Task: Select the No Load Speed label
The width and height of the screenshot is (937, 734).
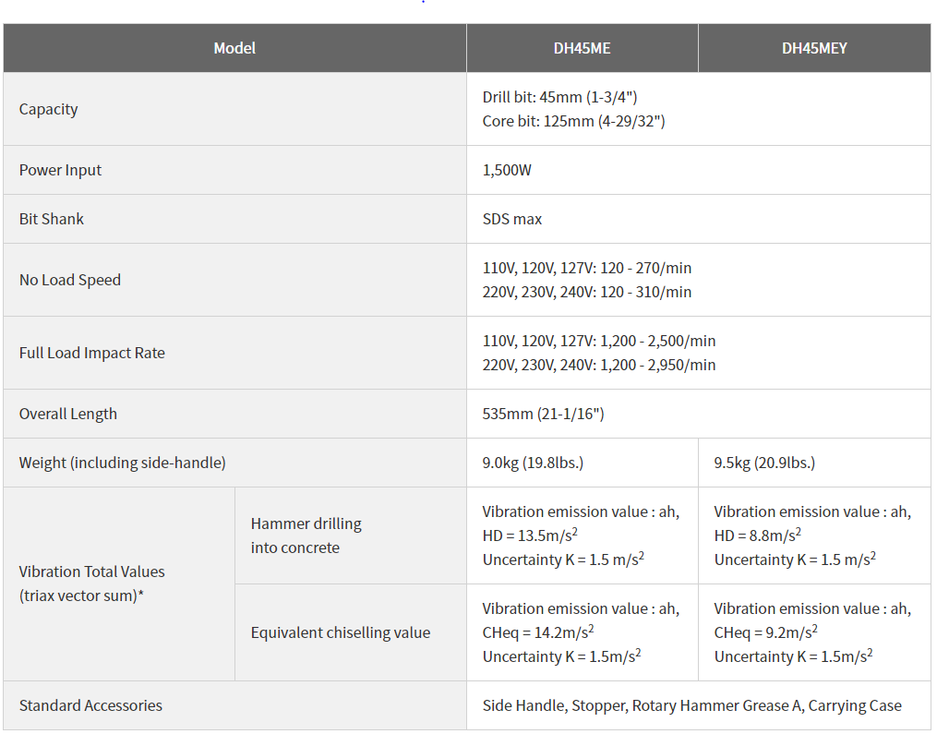Action: pos(70,280)
